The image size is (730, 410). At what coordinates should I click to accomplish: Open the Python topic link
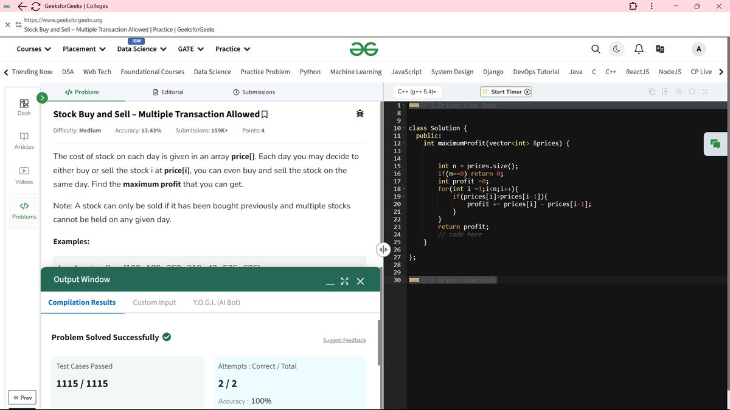310,72
